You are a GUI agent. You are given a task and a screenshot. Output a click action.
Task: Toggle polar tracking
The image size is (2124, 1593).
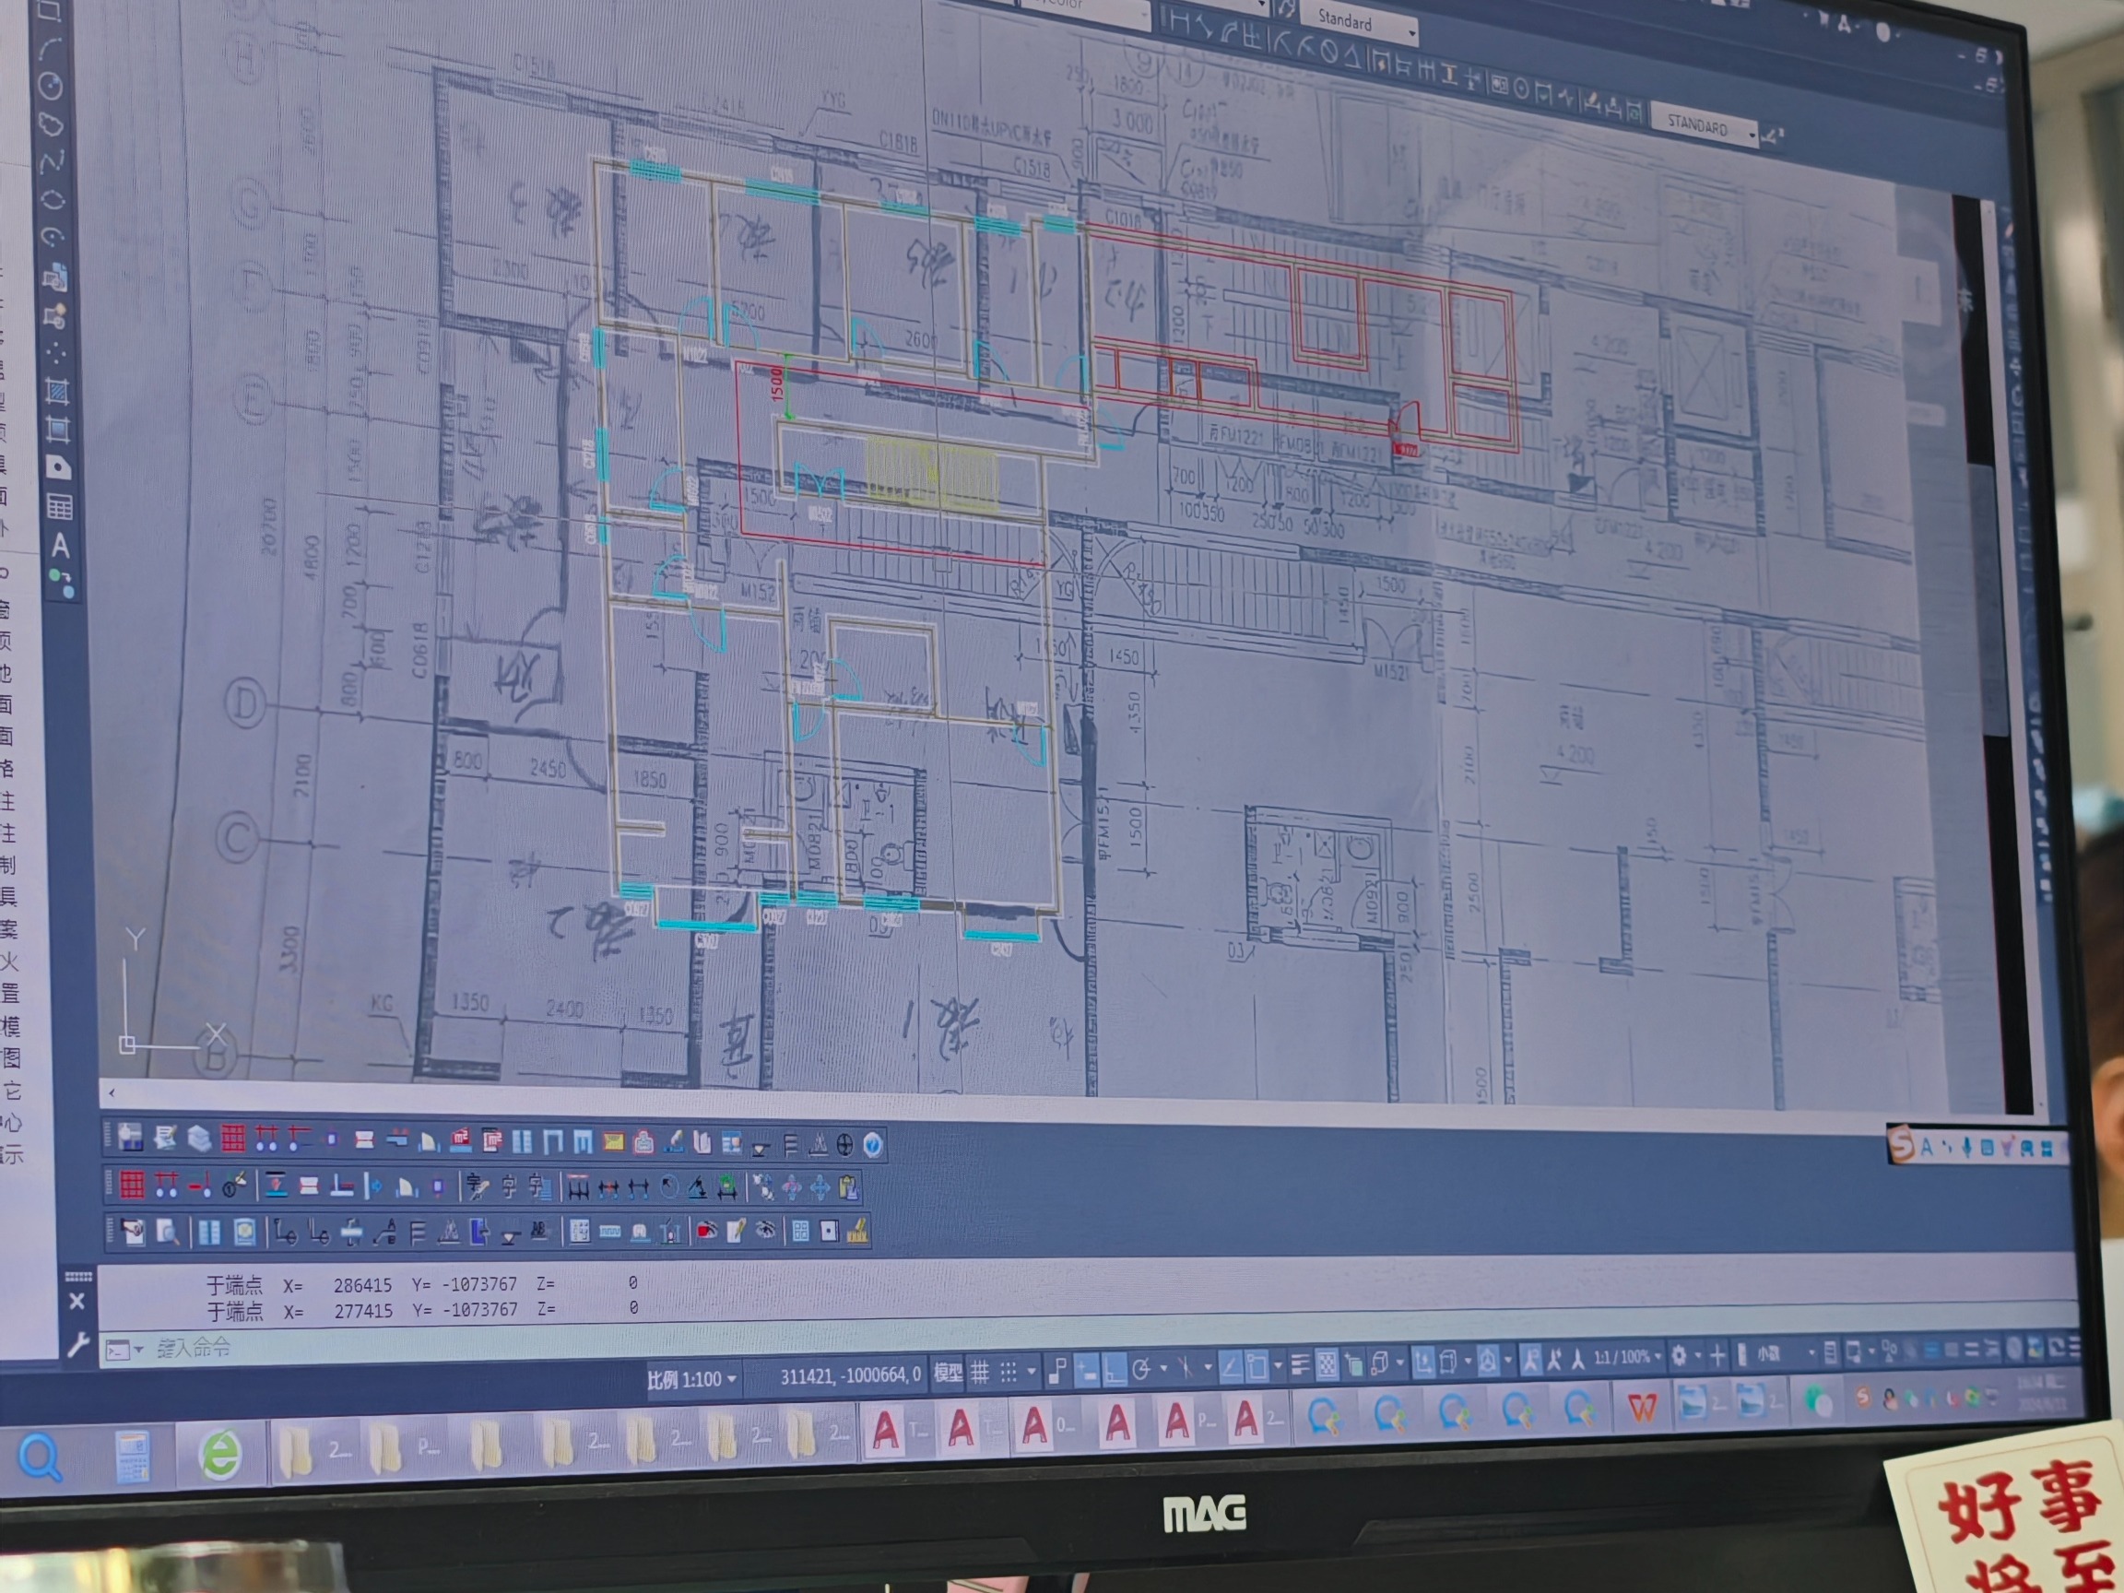click(x=1141, y=1370)
